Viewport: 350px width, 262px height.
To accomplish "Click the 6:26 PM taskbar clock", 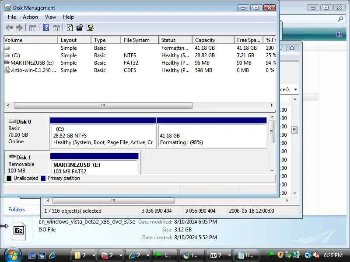I will (x=333, y=255).
